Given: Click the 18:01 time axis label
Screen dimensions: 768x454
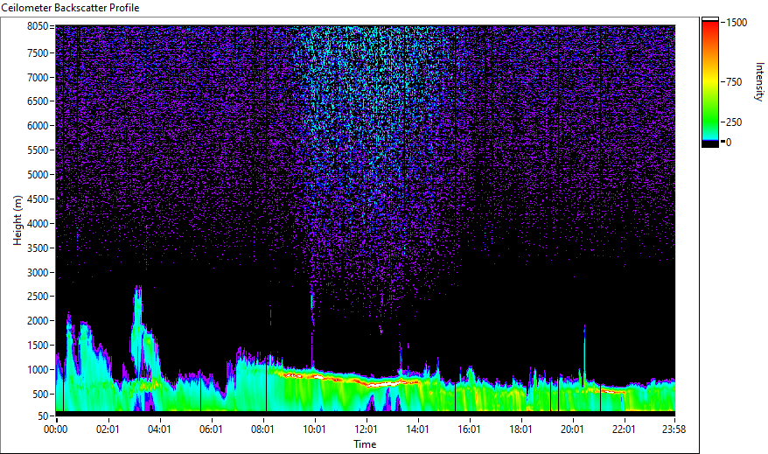Looking at the screenshot, I should pos(520,430).
